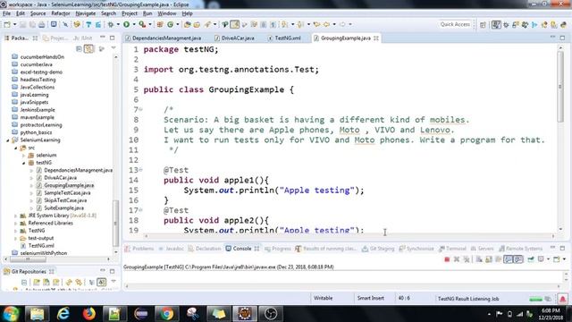This screenshot has width=572, height=322.
Task: Click the Collapse All icon in the Package Explorer
Action: (x=79, y=49)
